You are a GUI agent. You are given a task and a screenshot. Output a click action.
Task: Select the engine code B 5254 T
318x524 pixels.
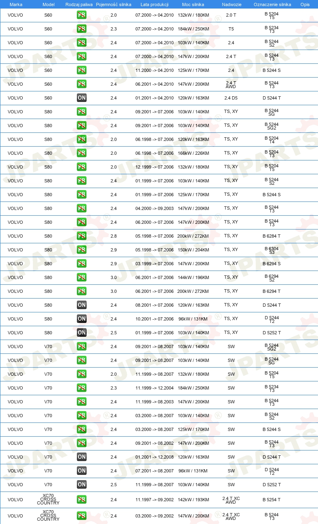(272, 500)
